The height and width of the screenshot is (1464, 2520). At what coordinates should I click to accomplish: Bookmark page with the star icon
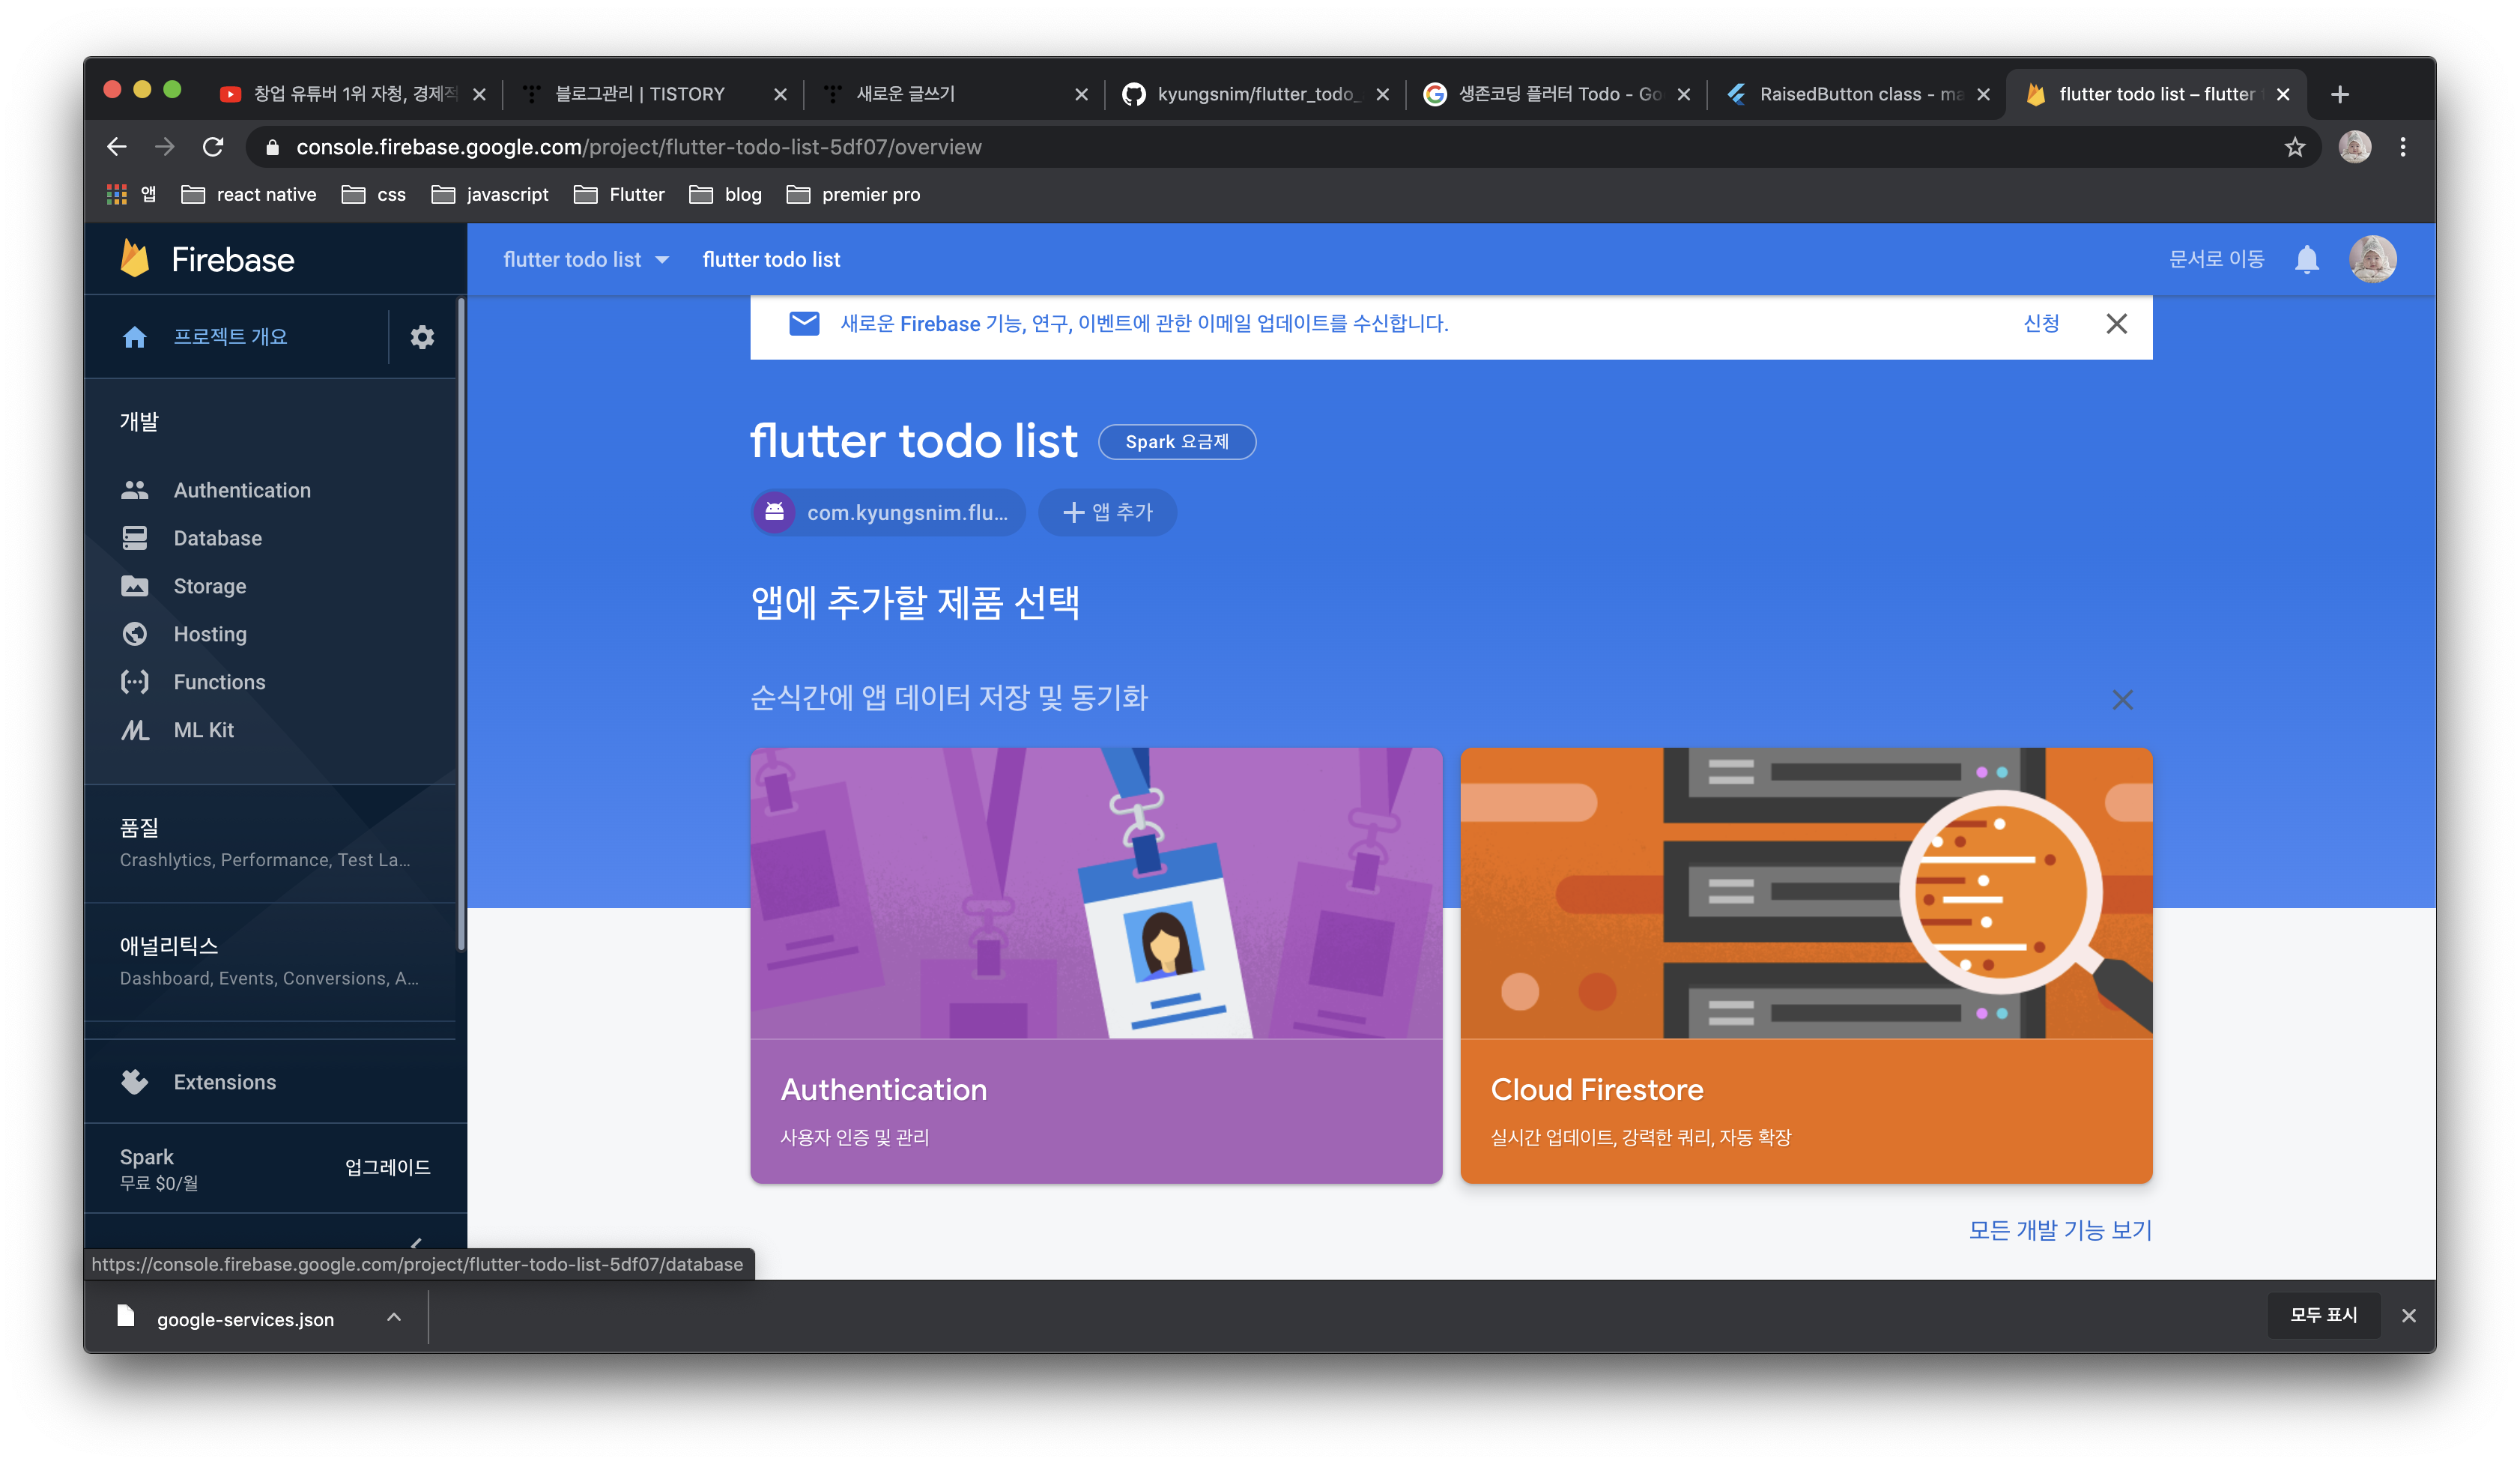click(x=2294, y=147)
